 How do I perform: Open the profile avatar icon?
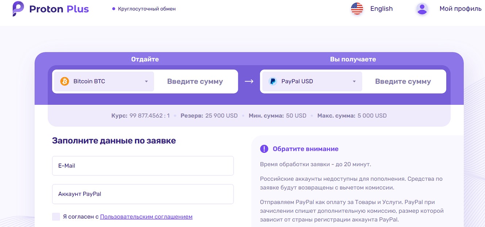(x=422, y=9)
